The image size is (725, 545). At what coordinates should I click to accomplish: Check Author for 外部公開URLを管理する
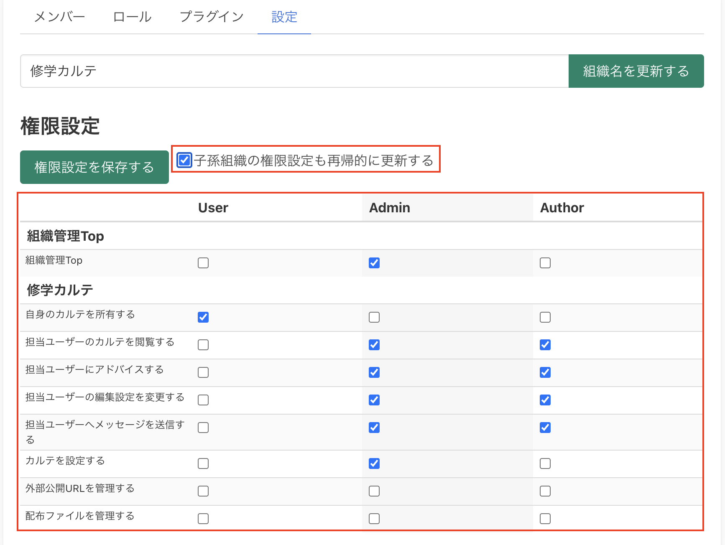(545, 491)
